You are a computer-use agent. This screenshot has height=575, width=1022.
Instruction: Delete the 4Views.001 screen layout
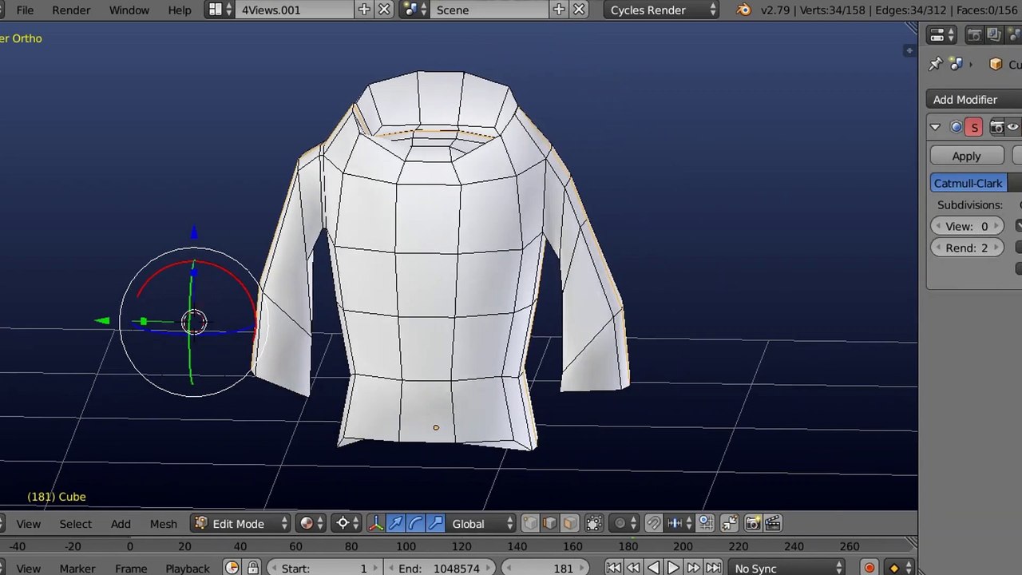384,10
